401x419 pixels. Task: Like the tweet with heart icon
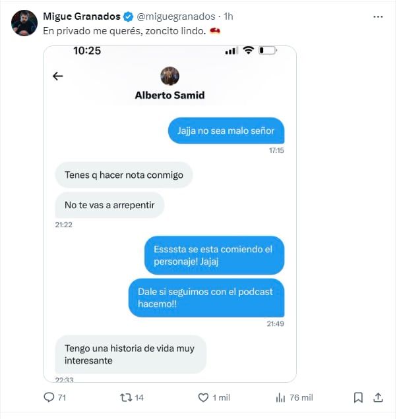(203, 397)
